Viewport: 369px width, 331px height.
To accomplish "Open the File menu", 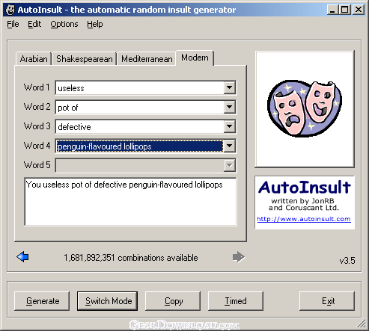I will [13, 24].
